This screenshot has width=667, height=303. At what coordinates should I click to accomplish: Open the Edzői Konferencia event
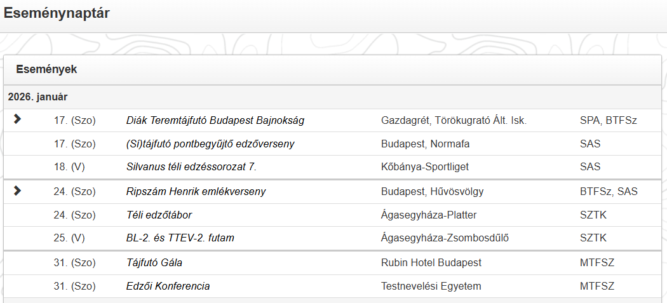click(168, 286)
